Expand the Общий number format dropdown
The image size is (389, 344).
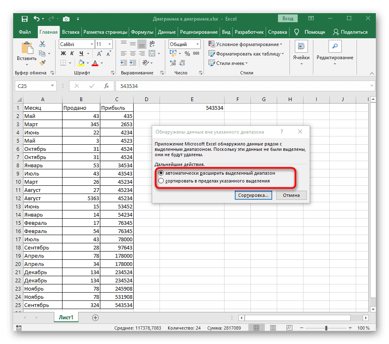[x=197, y=44]
